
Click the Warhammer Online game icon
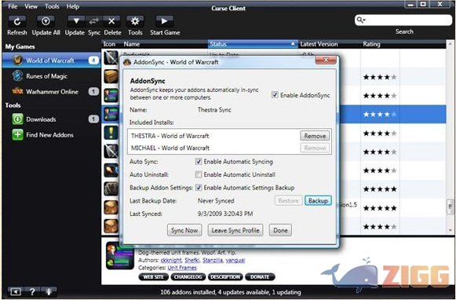pos(18,91)
